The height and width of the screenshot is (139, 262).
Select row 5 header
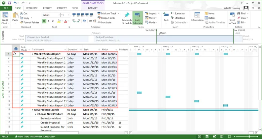pyautogui.click(x=9, y=71)
